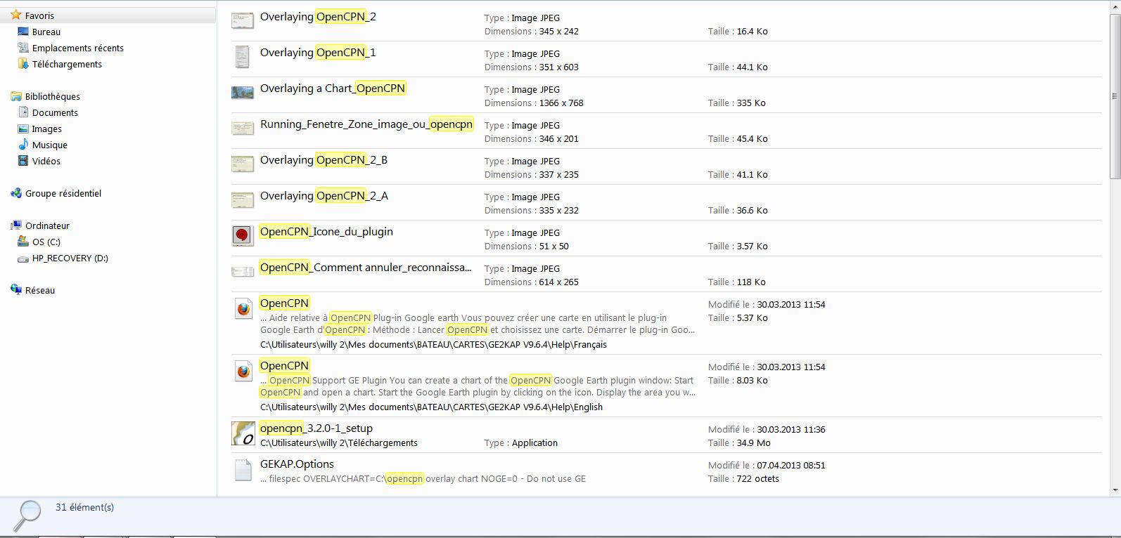
Task: Go to the Téléchargements folder
Action: [x=67, y=64]
